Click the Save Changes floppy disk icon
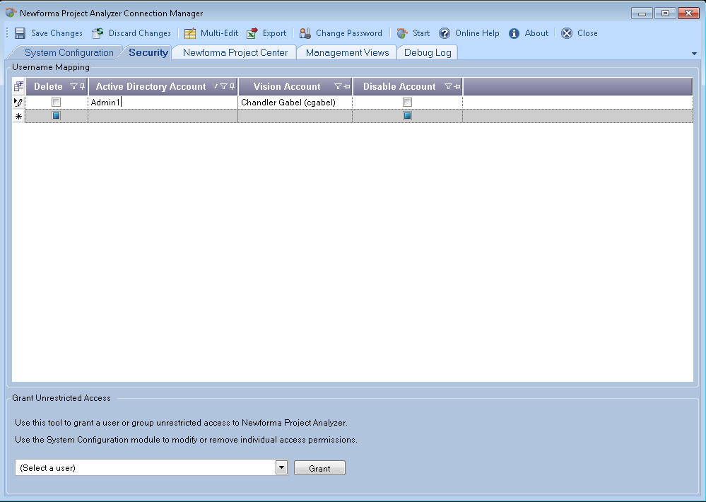 tap(20, 33)
